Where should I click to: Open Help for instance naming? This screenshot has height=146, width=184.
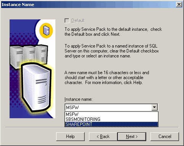(x=70, y=136)
